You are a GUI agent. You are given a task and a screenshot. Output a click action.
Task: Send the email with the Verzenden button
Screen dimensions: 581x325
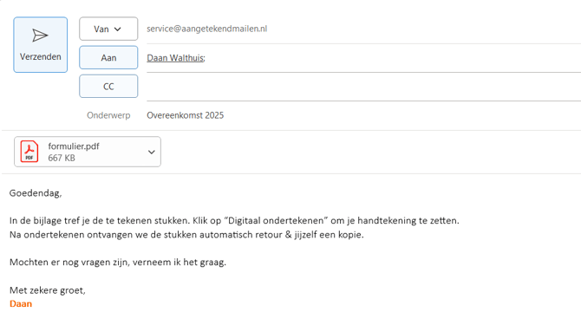tap(41, 44)
